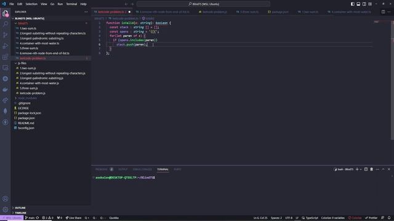Switch to the Debug Console tab
The height and width of the screenshot is (221, 394).
(x=142, y=169)
